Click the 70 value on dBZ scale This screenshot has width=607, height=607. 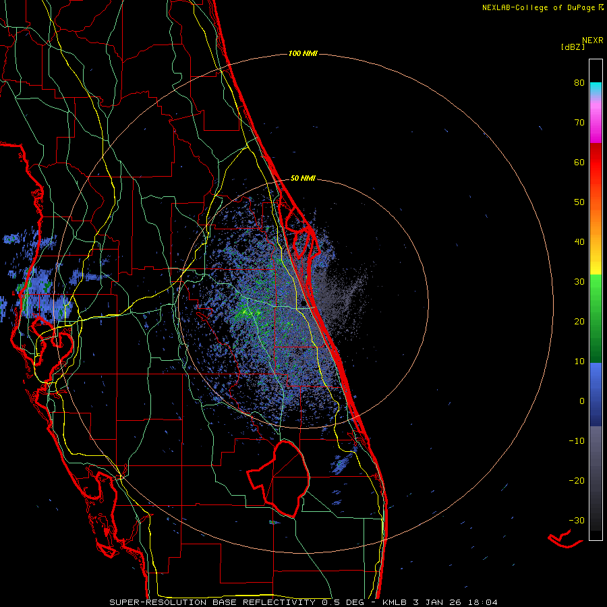(x=579, y=123)
